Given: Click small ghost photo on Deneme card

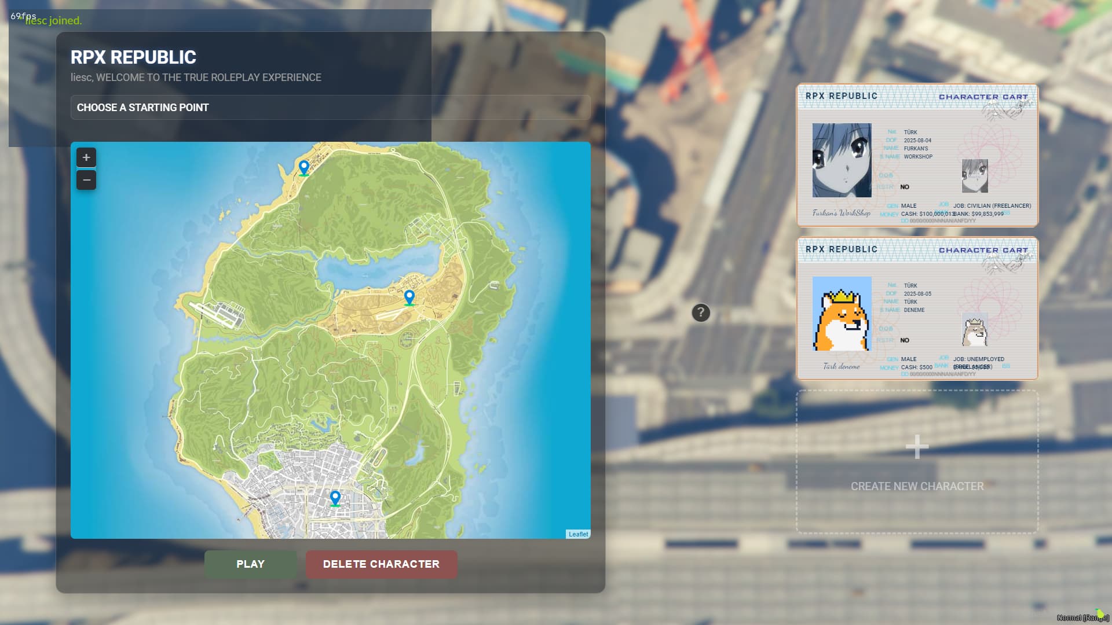Looking at the screenshot, I should coord(975,330).
